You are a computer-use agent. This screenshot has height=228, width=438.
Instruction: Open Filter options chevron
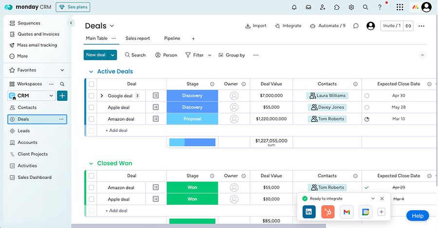(x=209, y=55)
